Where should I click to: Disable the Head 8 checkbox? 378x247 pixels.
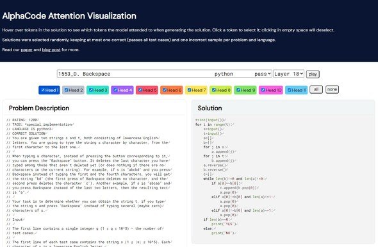[x=214, y=90]
